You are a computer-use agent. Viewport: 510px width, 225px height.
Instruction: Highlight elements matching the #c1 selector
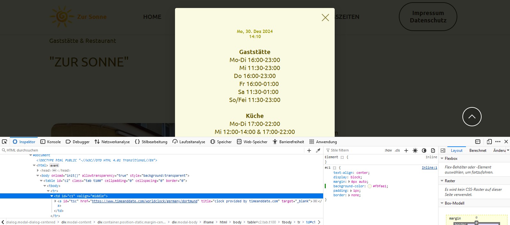[x=335, y=168]
